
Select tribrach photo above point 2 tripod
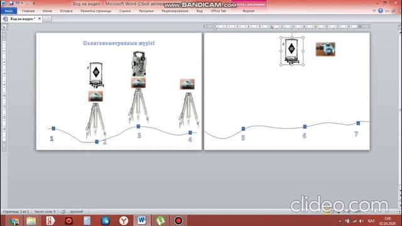click(95, 96)
